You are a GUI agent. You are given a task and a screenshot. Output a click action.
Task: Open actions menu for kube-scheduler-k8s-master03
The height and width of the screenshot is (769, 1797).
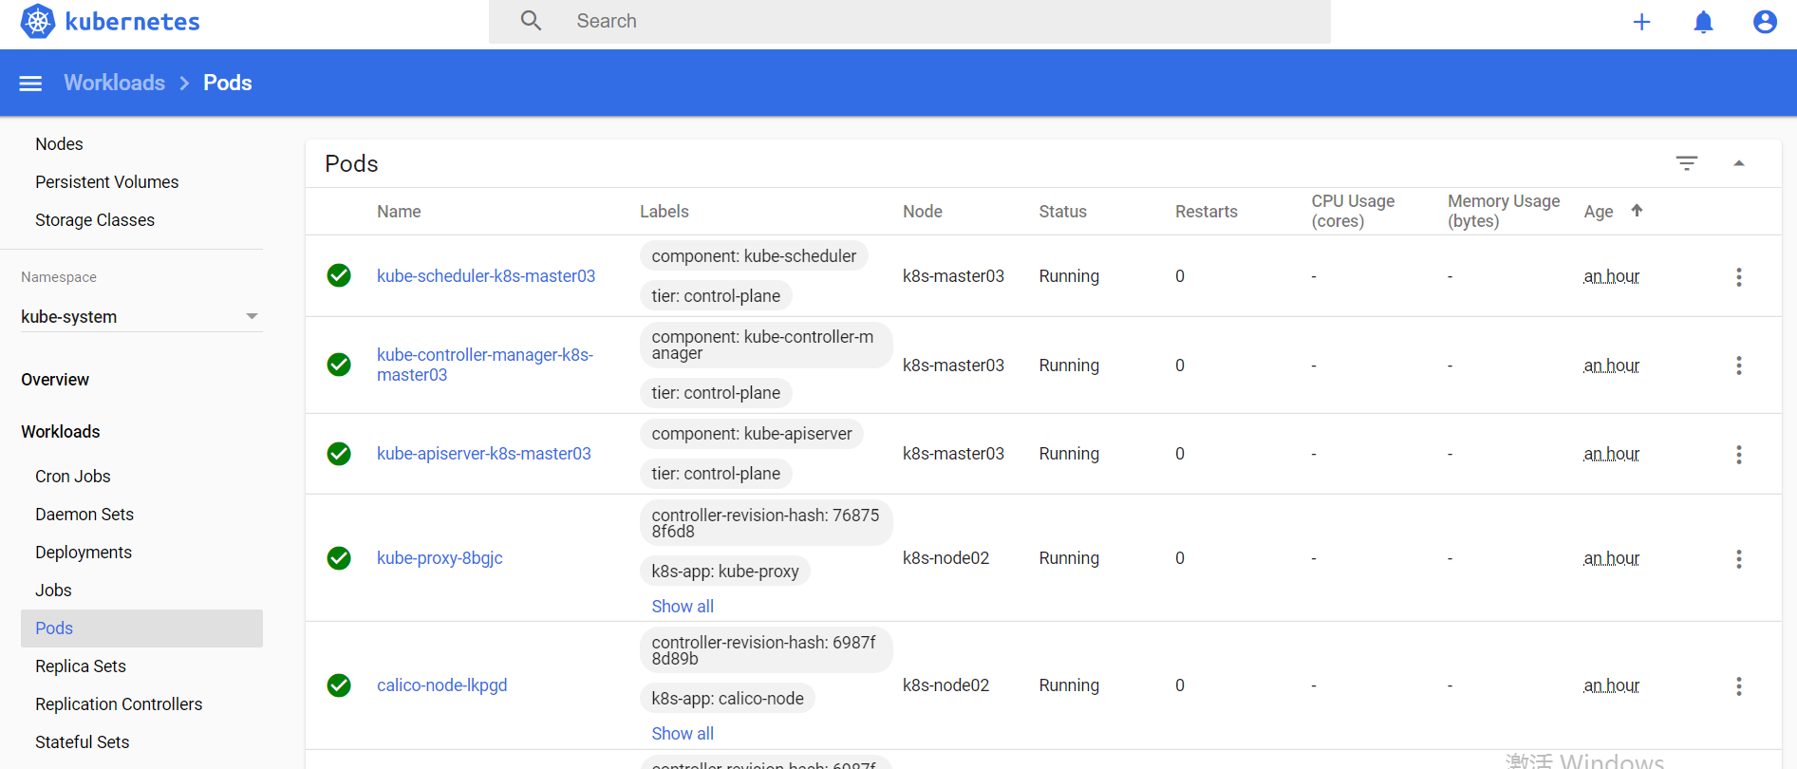point(1738,277)
